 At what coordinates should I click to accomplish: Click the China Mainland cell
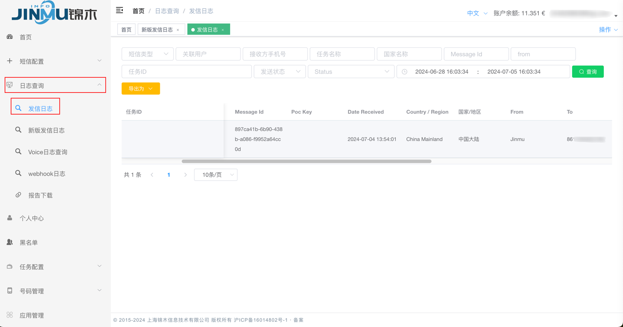tap(424, 139)
